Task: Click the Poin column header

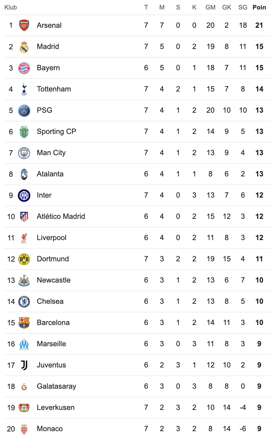Action: 259,8
